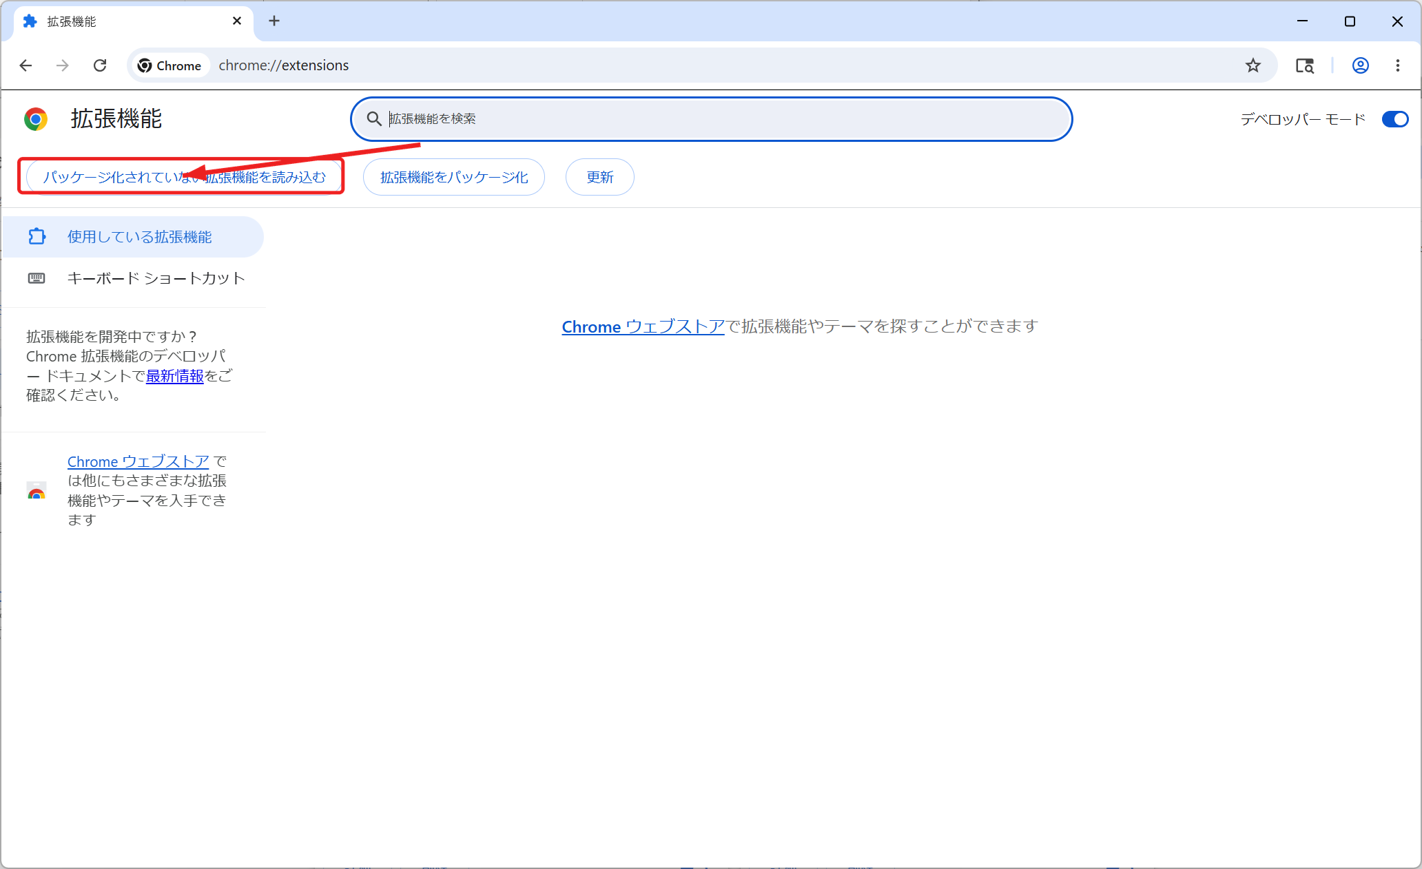Open the sidebar Chrome ウェブストア link
The height and width of the screenshot is (869, 1422).
pos(138,461)
